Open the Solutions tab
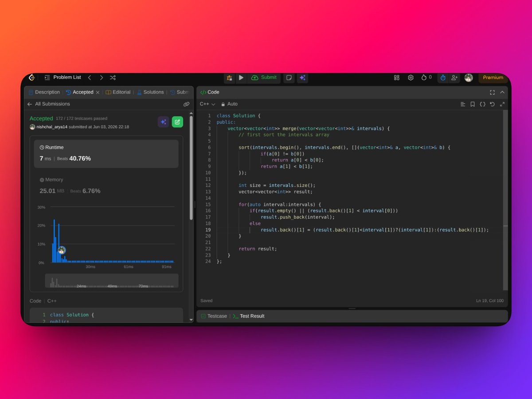The image size is (532, 399). [150, 92]
